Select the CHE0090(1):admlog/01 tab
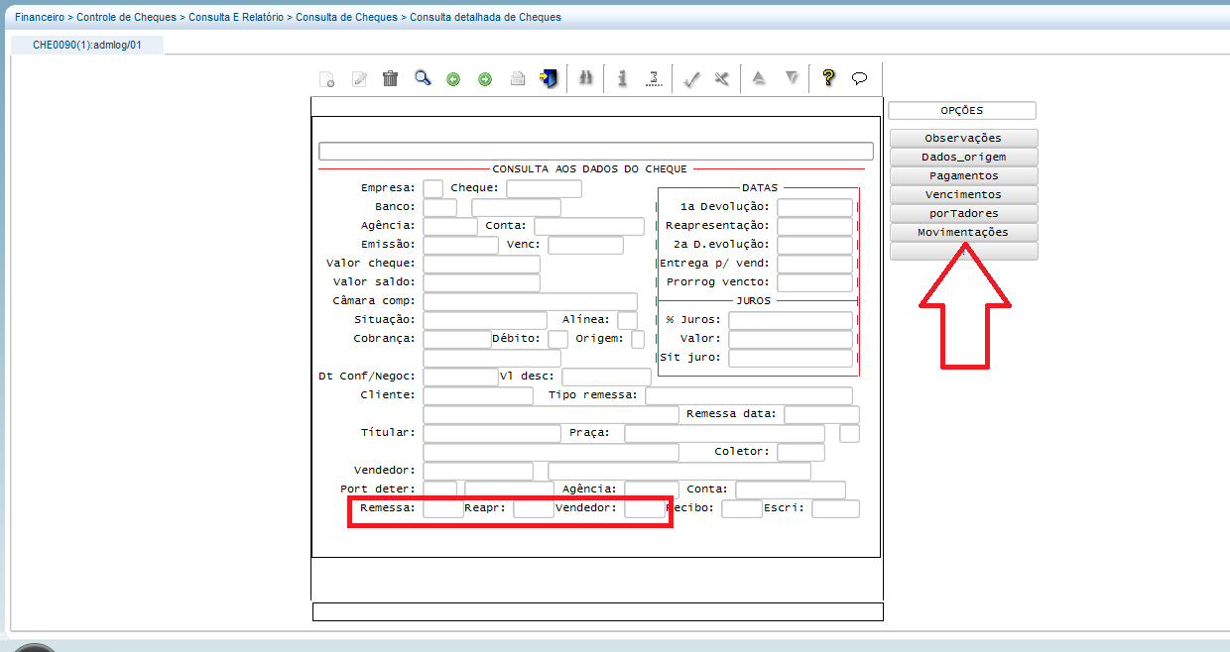 click(86, 45)
